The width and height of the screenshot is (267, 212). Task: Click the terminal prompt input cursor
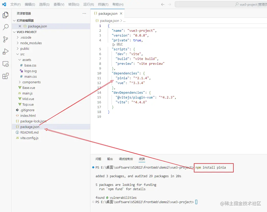(x=196, y=202)
